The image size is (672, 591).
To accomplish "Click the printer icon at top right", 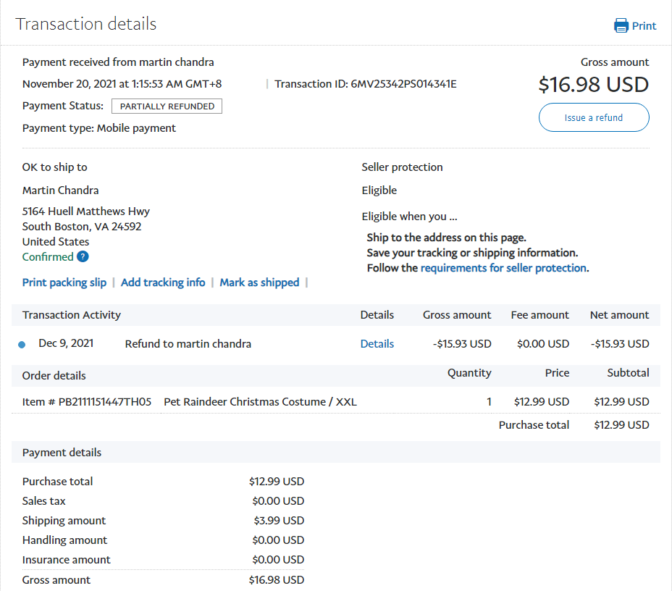I will click(621, 26).
